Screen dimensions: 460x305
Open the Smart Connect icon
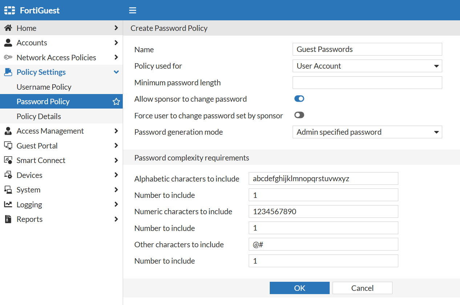pos(8,160)
